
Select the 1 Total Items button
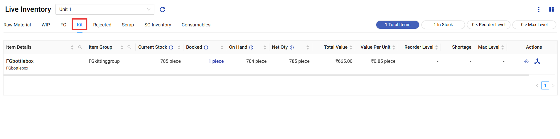(397, 25)
